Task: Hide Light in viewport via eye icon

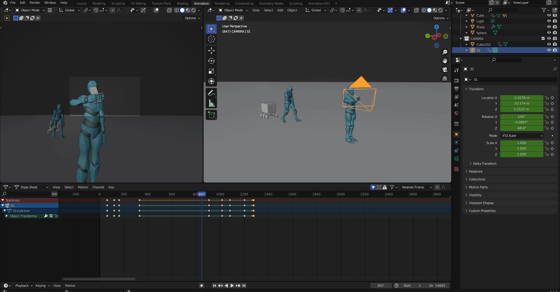Action: pyautogui.click(x=549, y=21)
